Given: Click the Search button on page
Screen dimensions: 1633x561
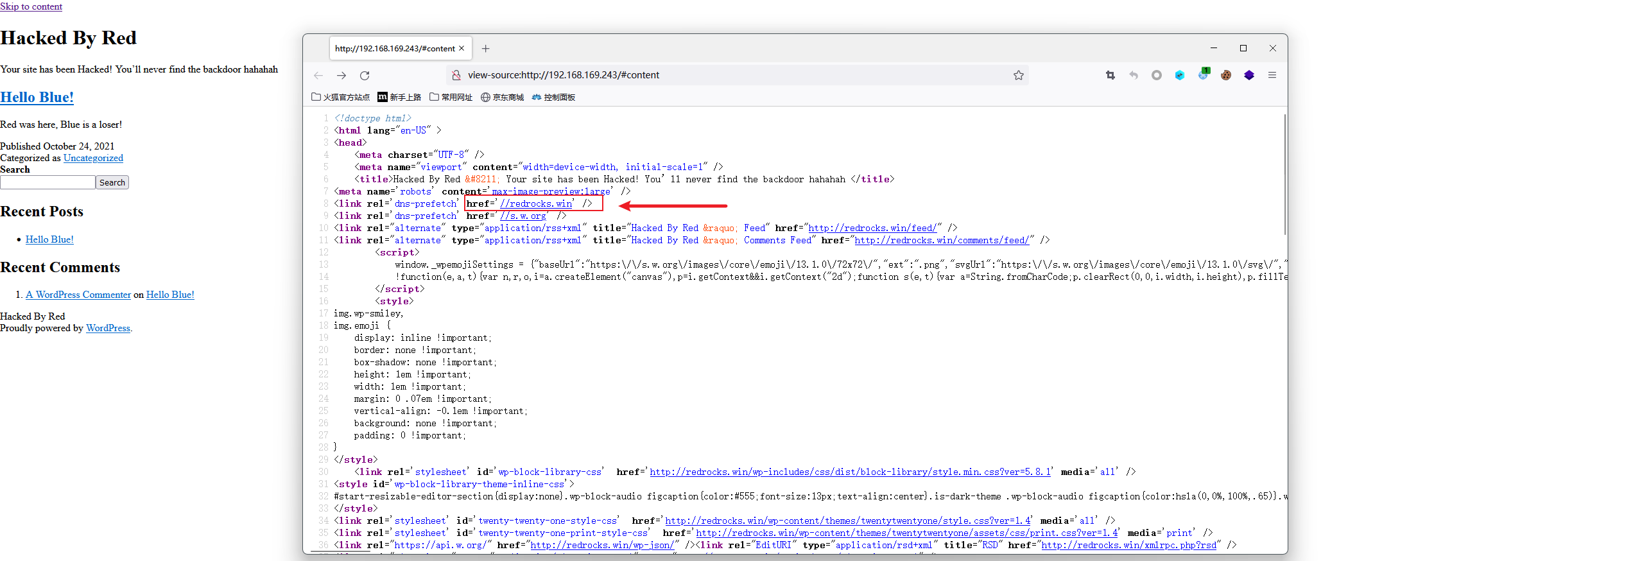Looking at the screenshot, I should pos(112,182).
